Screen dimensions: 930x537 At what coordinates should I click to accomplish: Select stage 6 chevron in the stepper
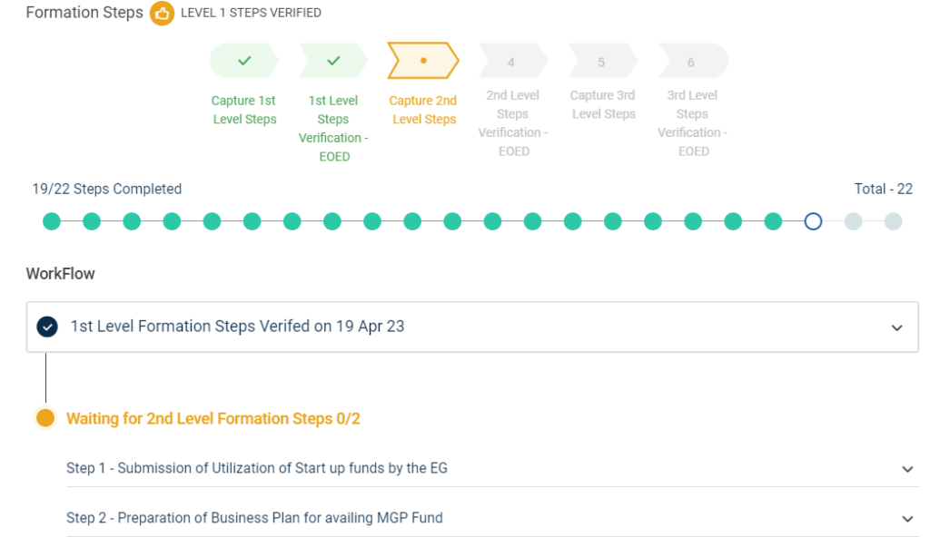tap(692, 62)
